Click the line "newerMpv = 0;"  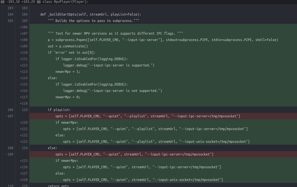[68, 97]
